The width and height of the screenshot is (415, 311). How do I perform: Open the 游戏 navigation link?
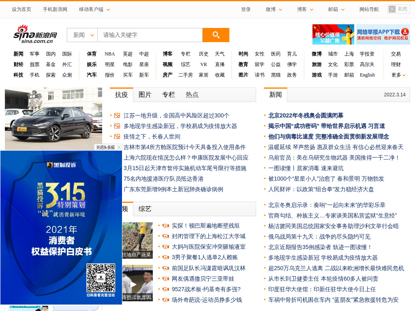tap(317, 75)
